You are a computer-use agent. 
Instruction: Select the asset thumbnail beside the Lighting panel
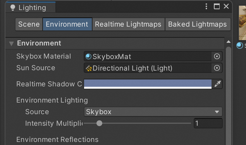[x=243, y=23]
